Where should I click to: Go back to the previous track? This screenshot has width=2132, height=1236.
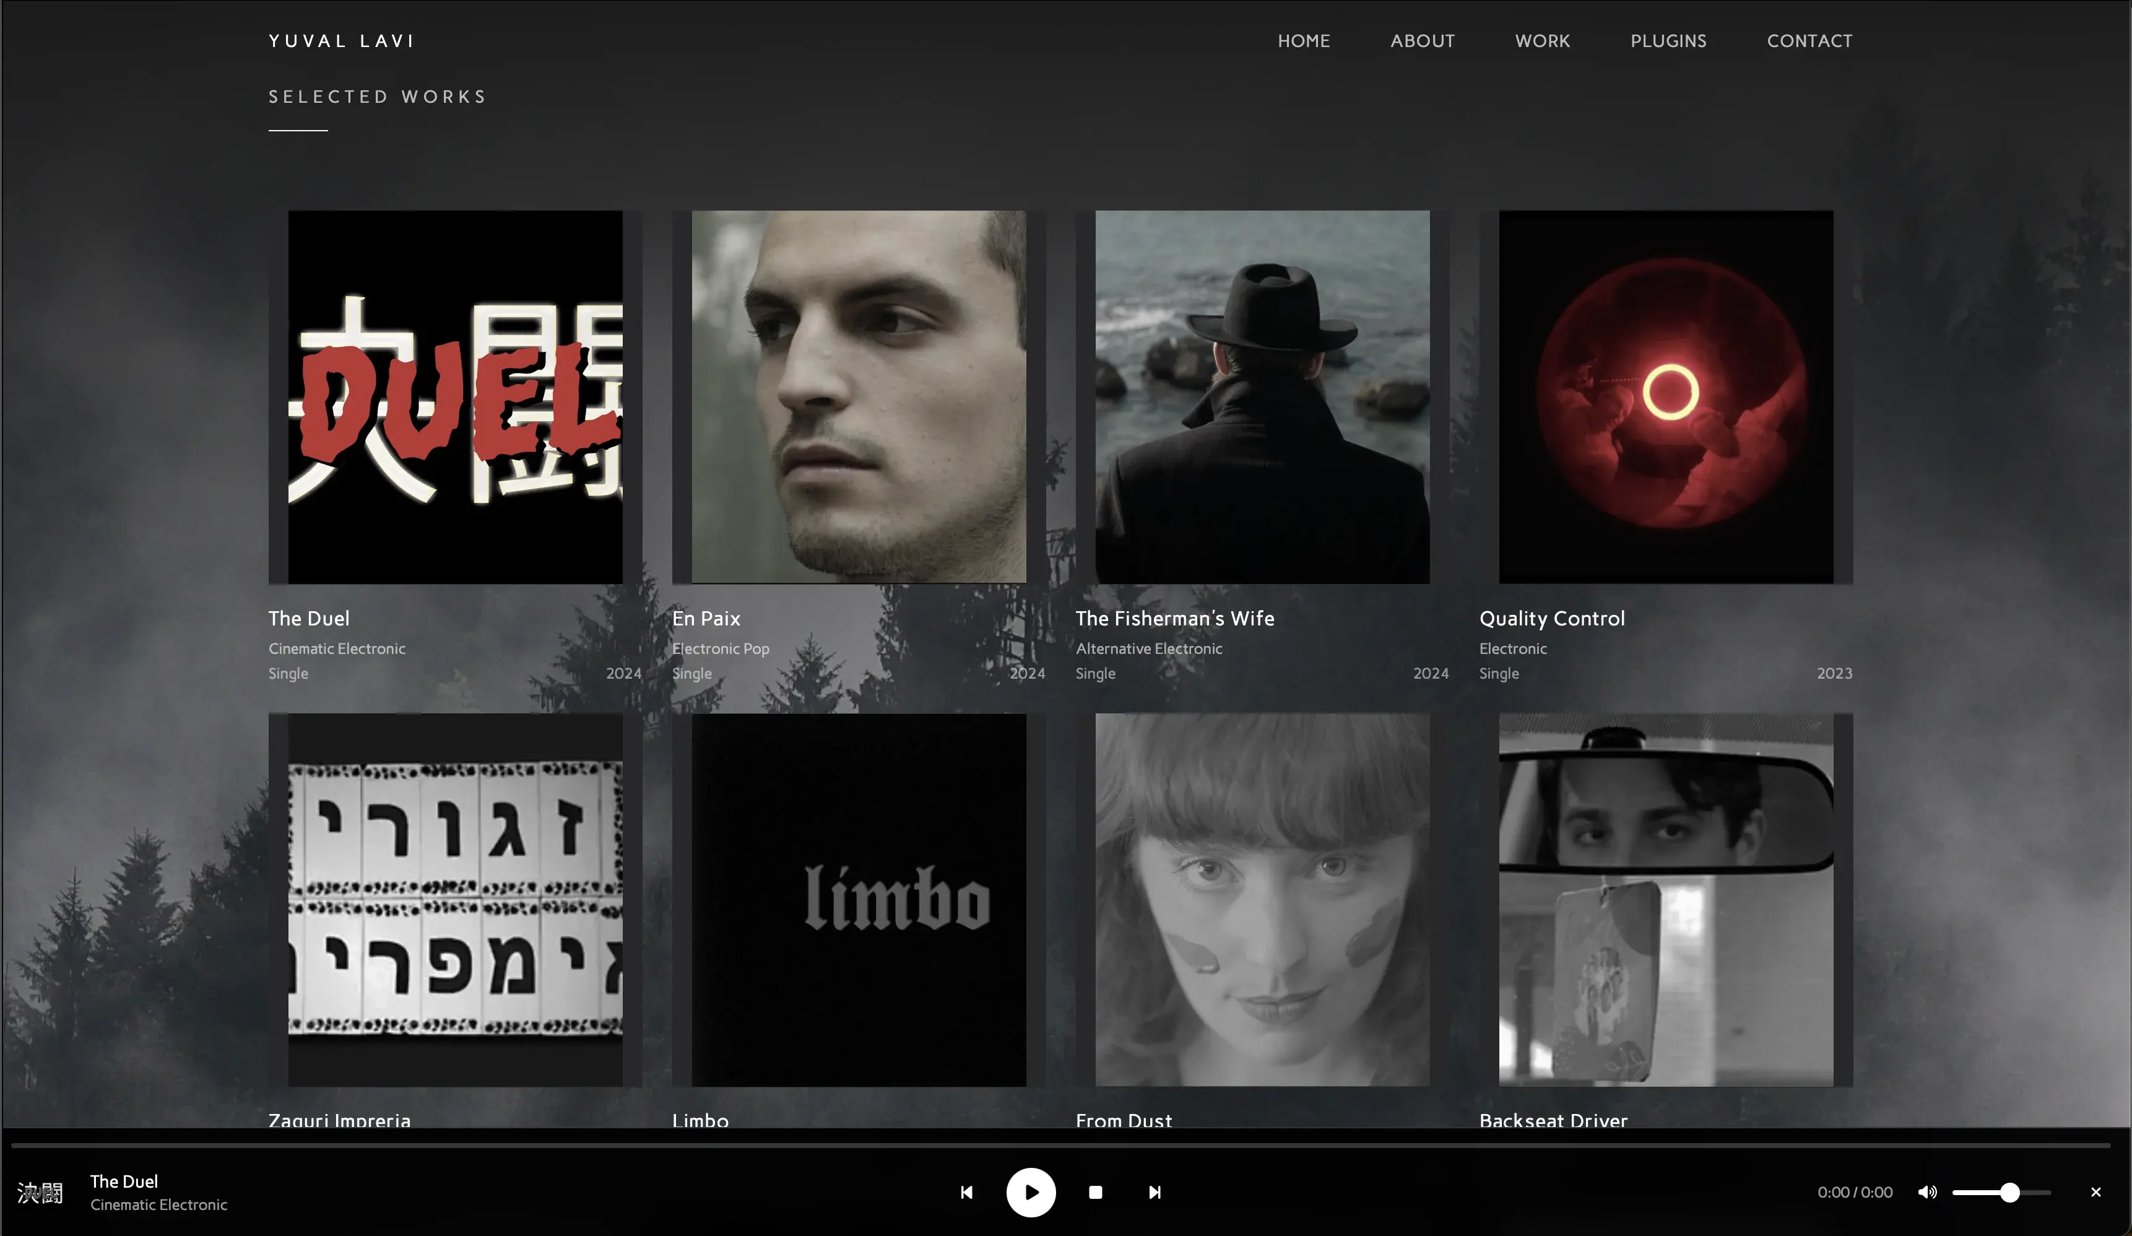point(966,1193)
